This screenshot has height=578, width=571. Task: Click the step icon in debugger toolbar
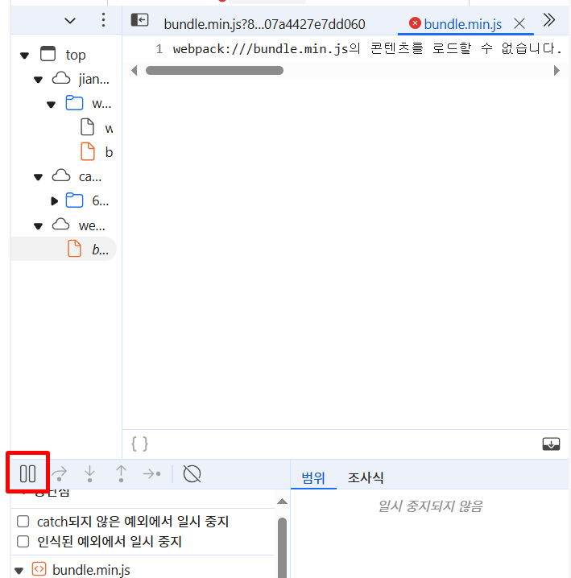click(152, 473)
